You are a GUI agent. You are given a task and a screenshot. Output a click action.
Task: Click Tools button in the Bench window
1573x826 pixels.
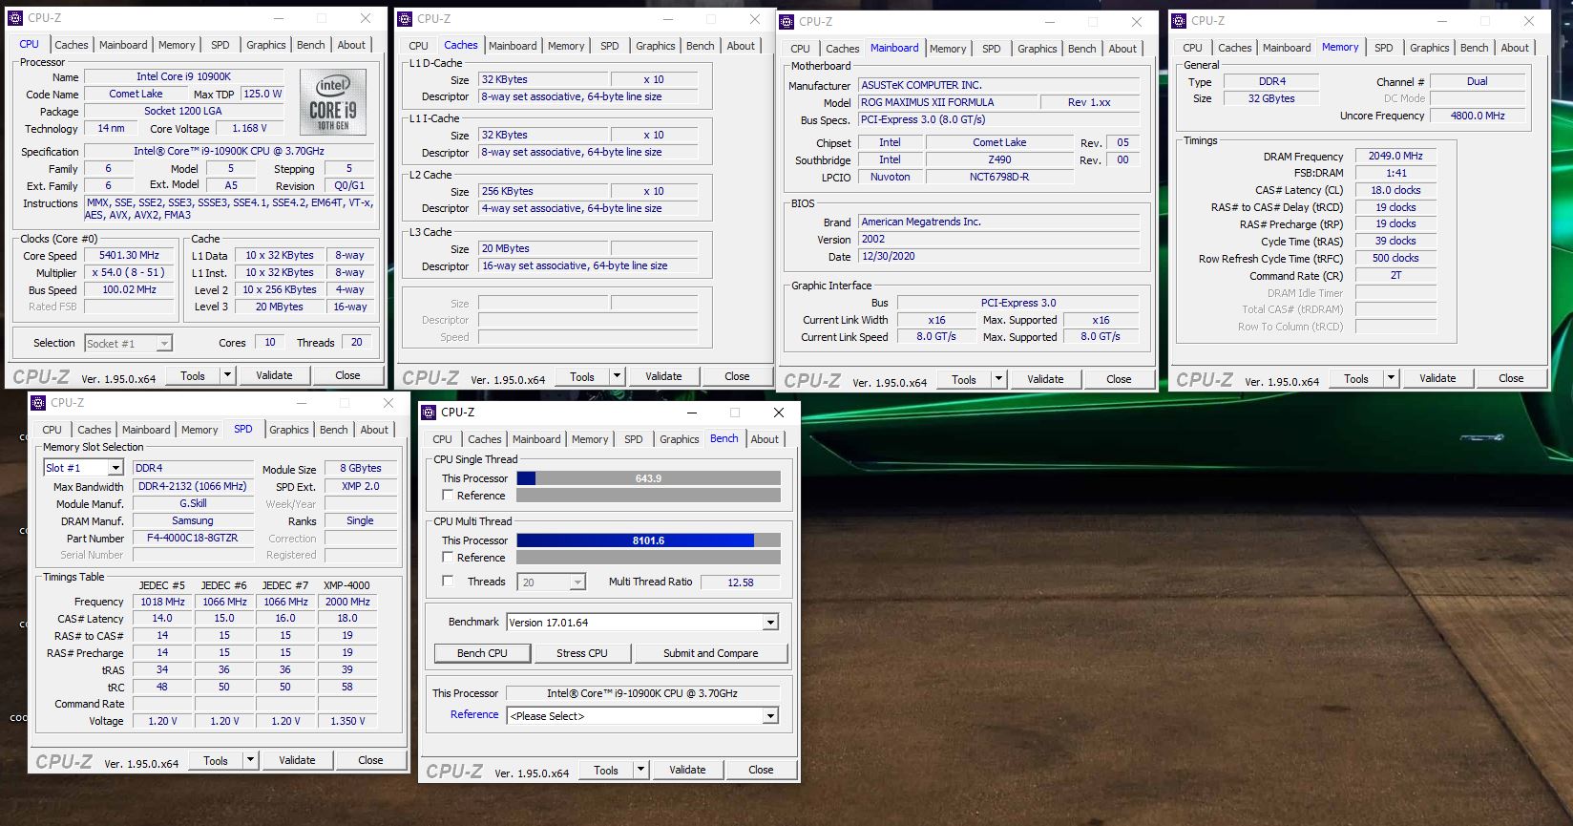(606, 770)
